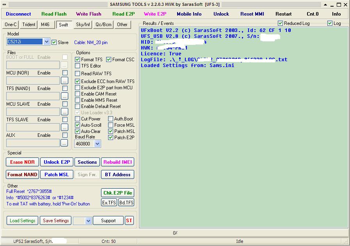Click Read Flash in the top toolbar
Image resolution: width=350 pixels, height=246 pixels.
click(x=54, y=14)
